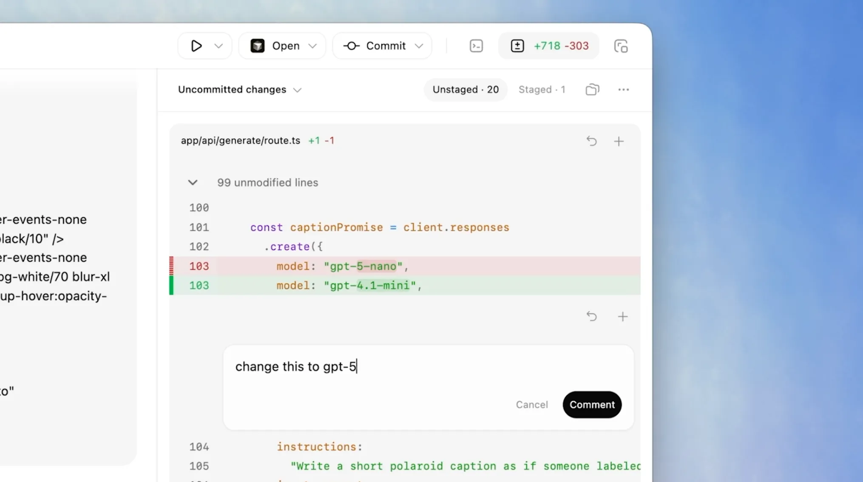Viewport: 863px width, 482px height.
Task: Open the ellipsis more-options menu
Action: [x=623, y=90]
